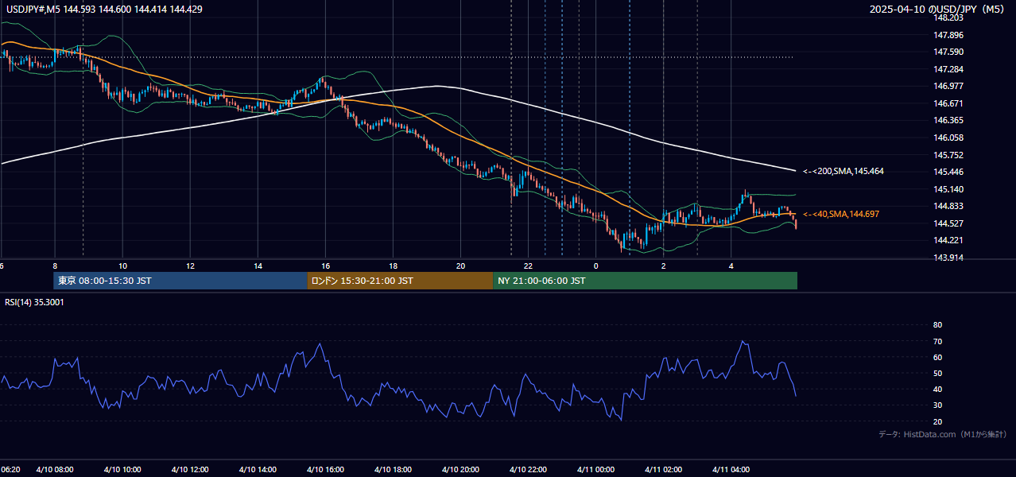
Task: Click the 147.590 price axis label
Action: point(948,52)
